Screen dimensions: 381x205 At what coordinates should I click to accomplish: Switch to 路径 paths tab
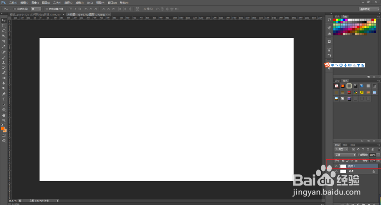coord(353,145)
